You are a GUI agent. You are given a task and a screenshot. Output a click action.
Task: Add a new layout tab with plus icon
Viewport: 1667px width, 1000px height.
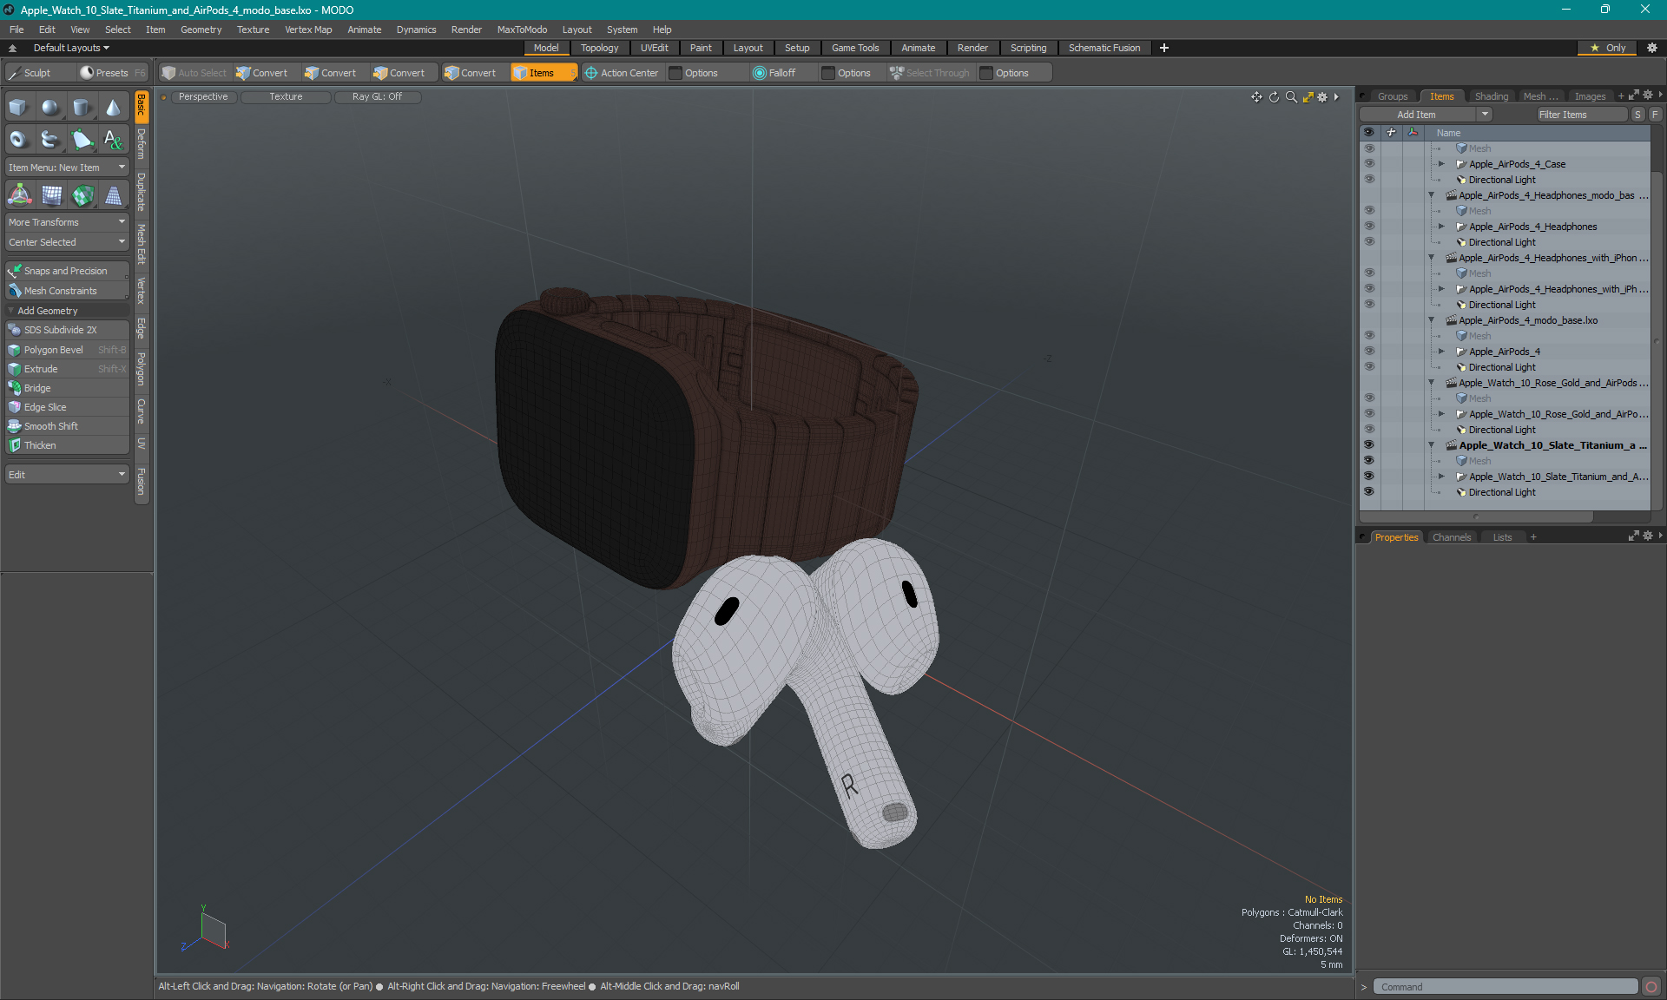click(1164, 48)
